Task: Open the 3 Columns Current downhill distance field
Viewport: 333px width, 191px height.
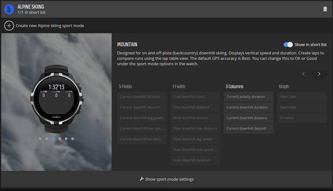Action: tap(248, 118)
